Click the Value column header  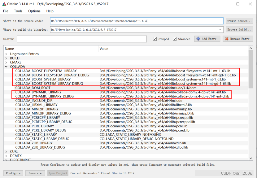click(x=104, y=49)
